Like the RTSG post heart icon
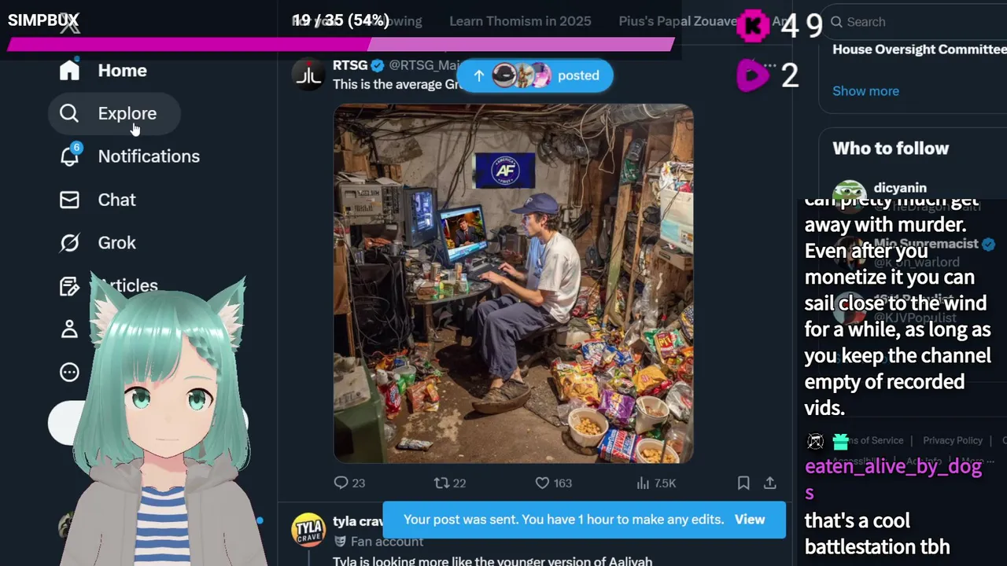Image resolution: width=1007 pixels, height=566 pixels. (542, 483)
